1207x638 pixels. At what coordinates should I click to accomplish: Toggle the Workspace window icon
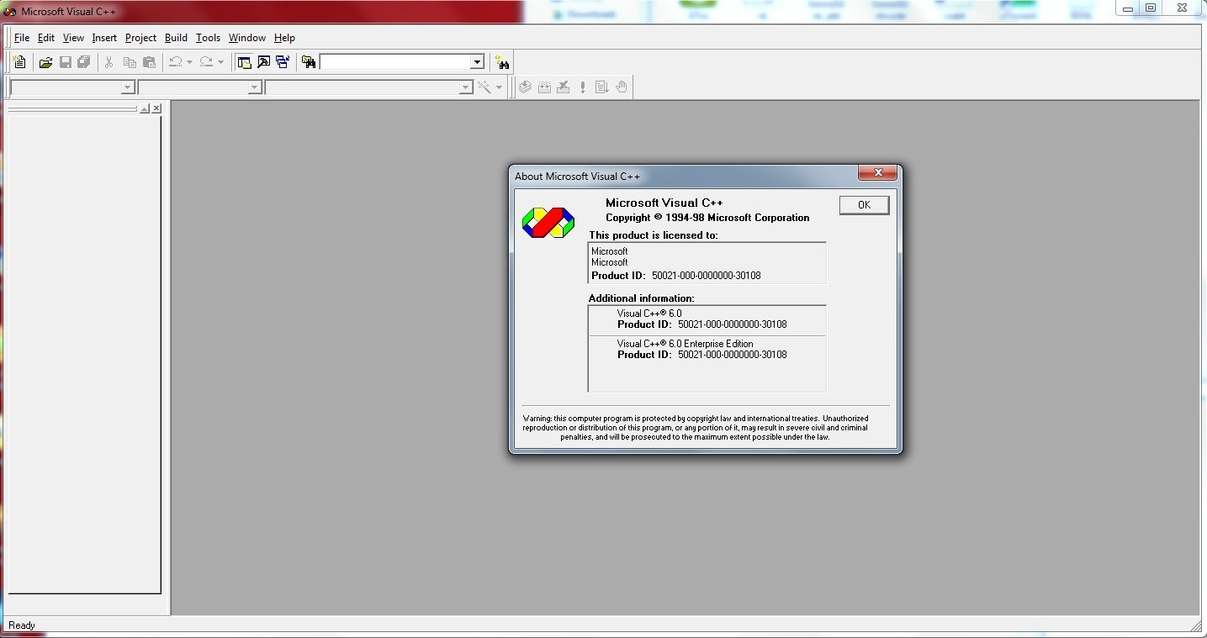click(244, 62)
